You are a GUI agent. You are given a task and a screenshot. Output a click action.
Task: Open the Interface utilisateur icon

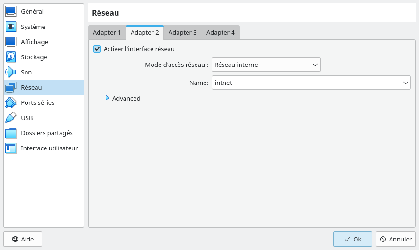click(11, 148)
